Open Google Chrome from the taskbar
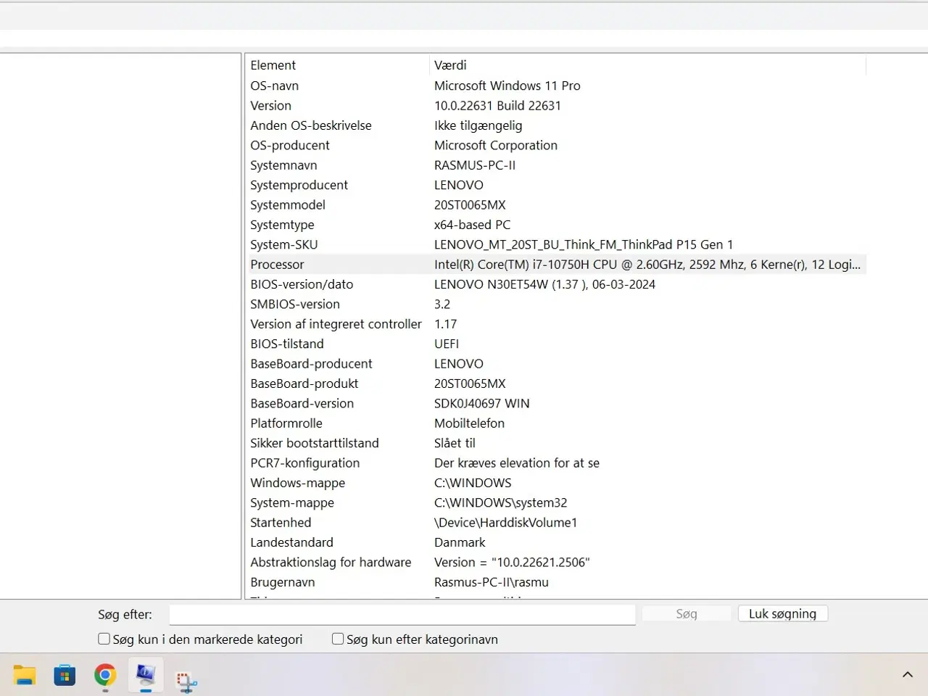928x696 pixels. [x=105, y=675]
